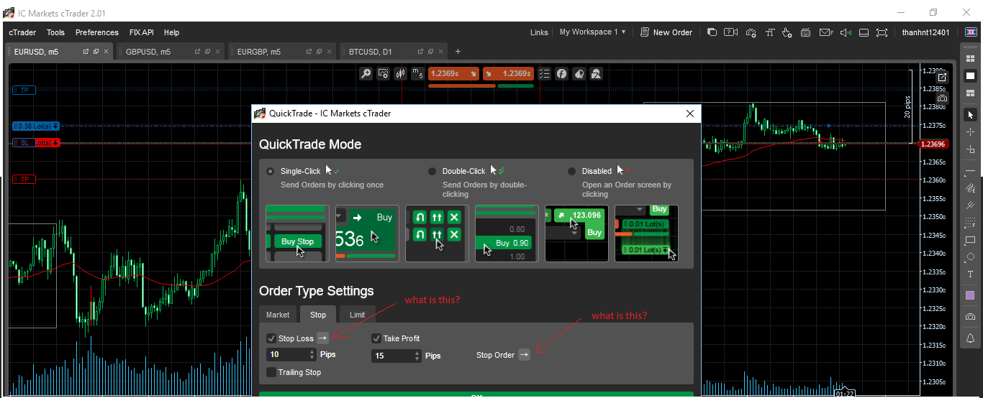Select the text T drawing tool
The width and height of the screenshot is (983, 398).
pos(971,274)
